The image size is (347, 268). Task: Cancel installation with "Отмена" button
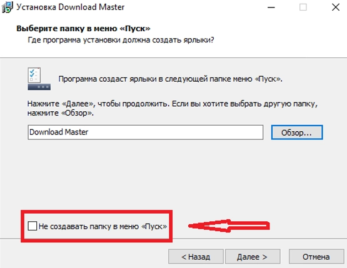tap(316, 257)
